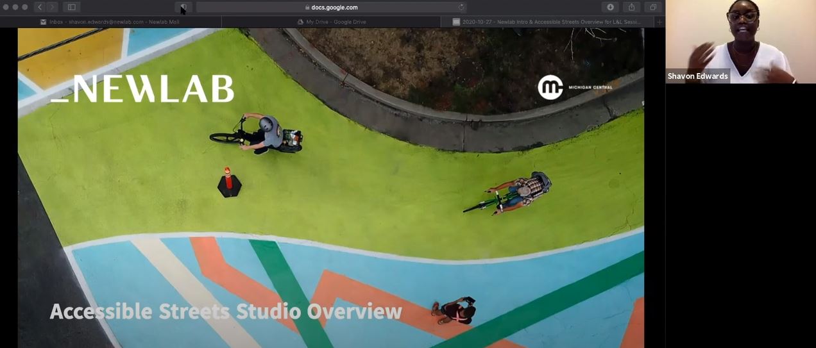Image resolution: width=816 pixels, height=348 pixels.
Task: Switch to the Inbox Newlab Mail tab
Action: (110, 21)
